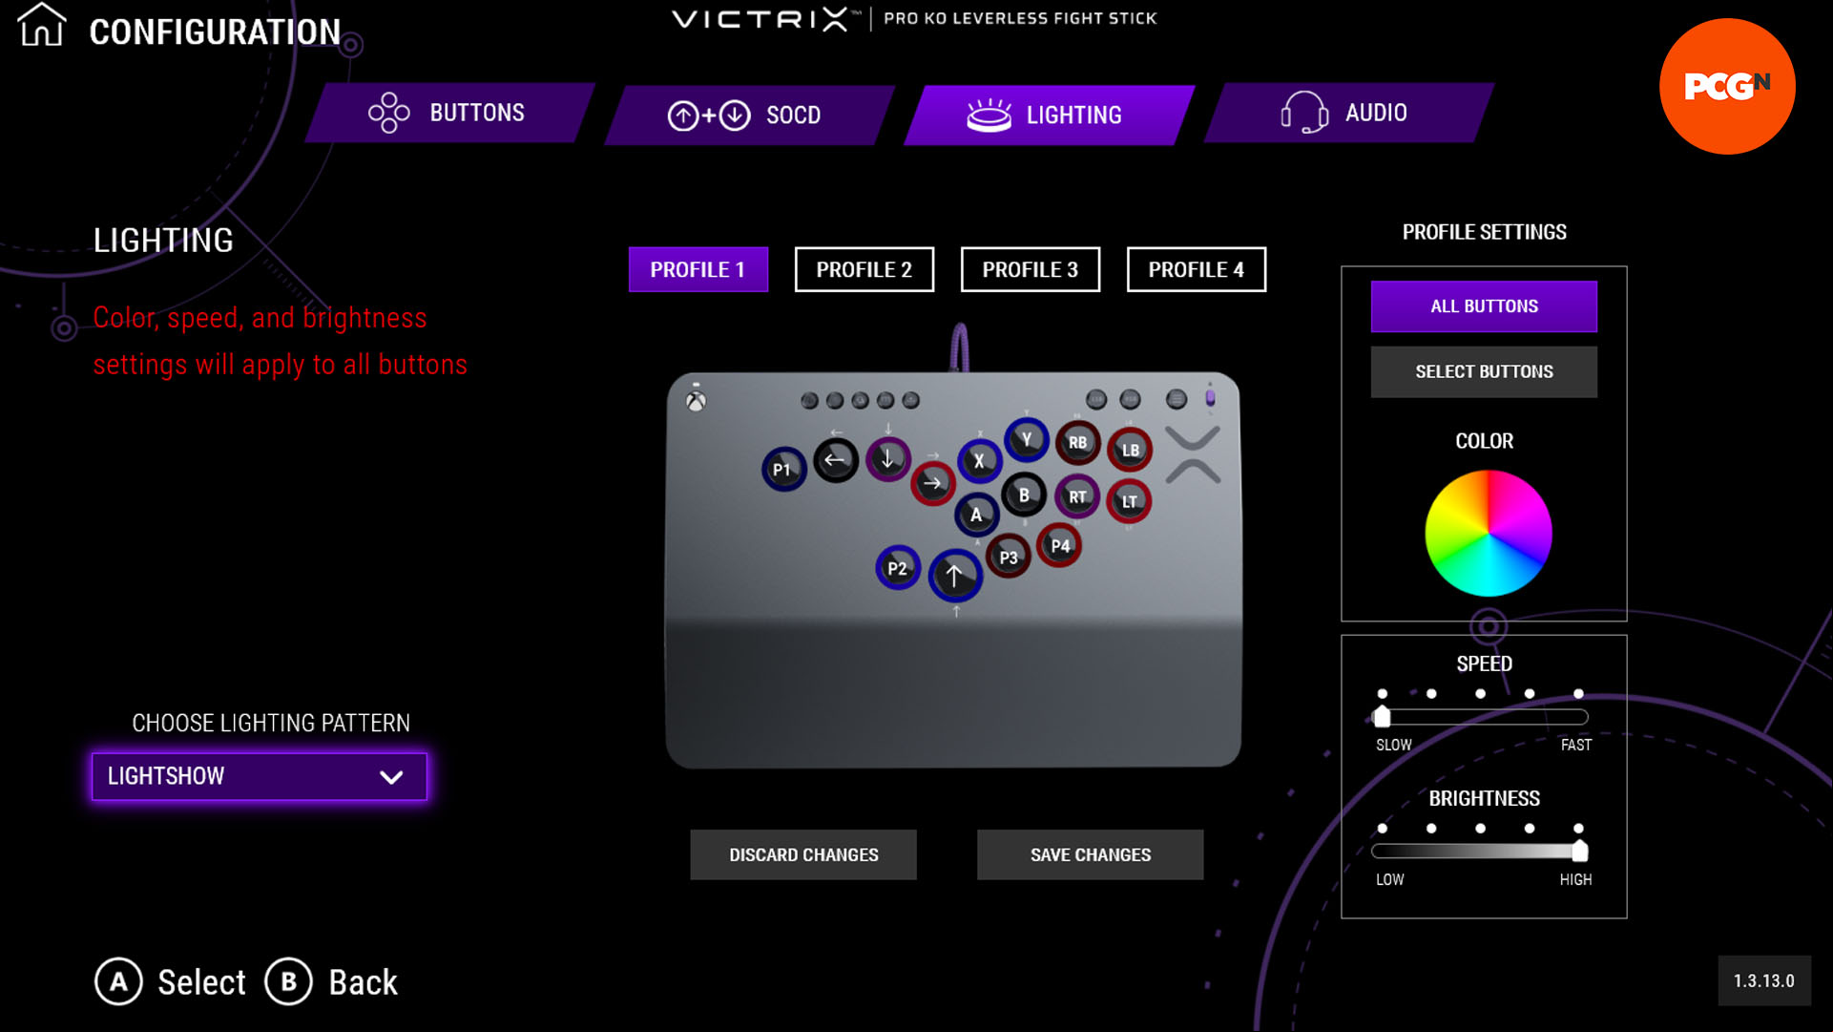Select the right arrow button on the stick
The width and height of the screenshot is (1833, 1032).
coord(932,483)
